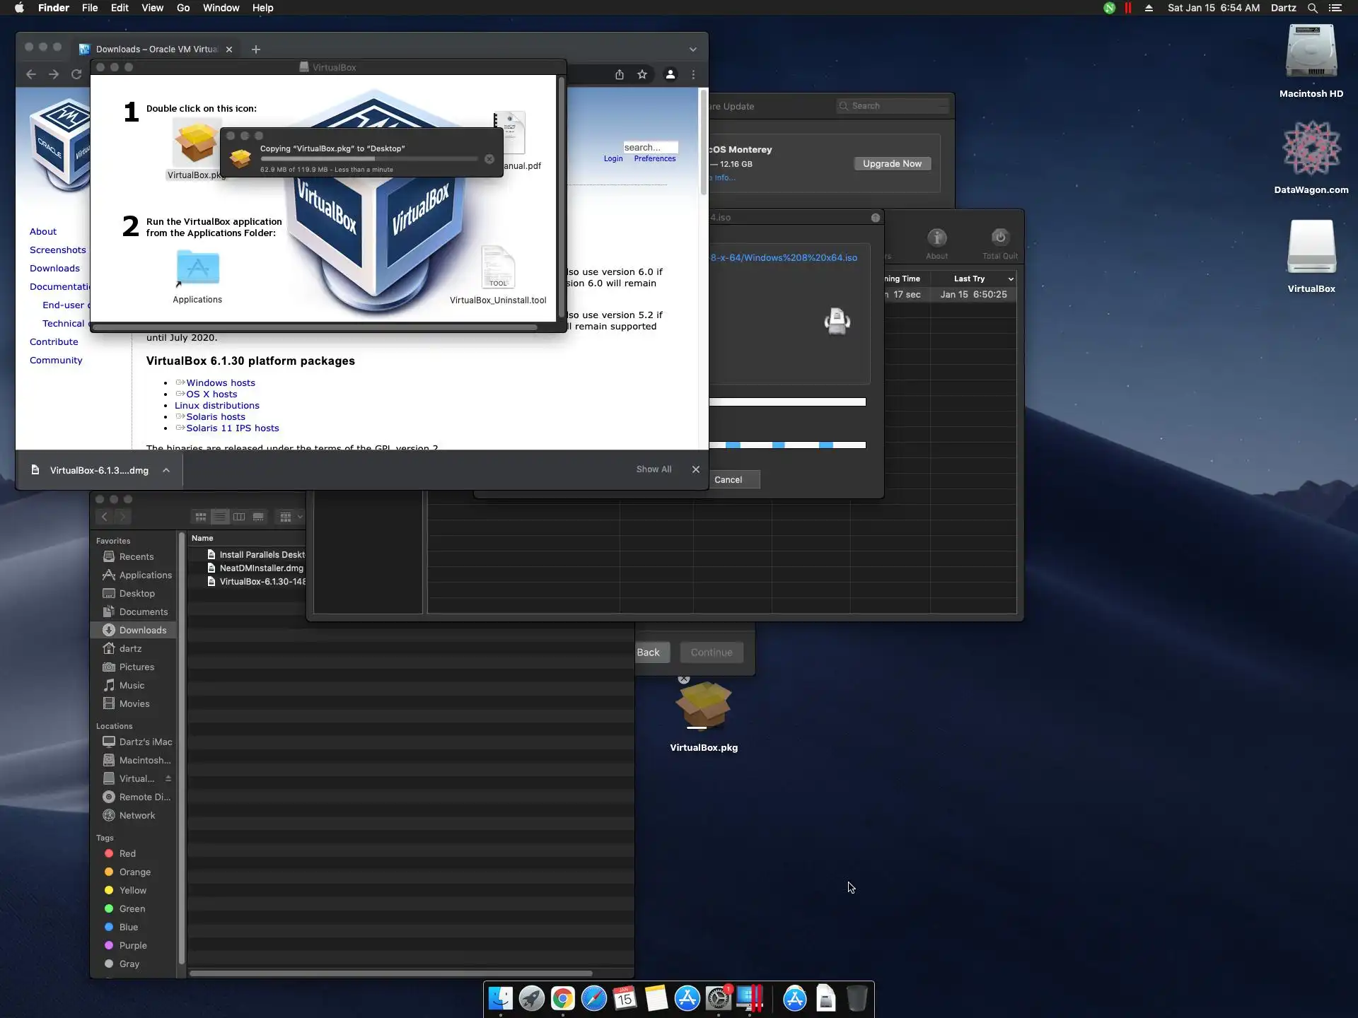Switch Finder to icon view
This screenshot has width=1358, height=1018.
click(201, 517)
